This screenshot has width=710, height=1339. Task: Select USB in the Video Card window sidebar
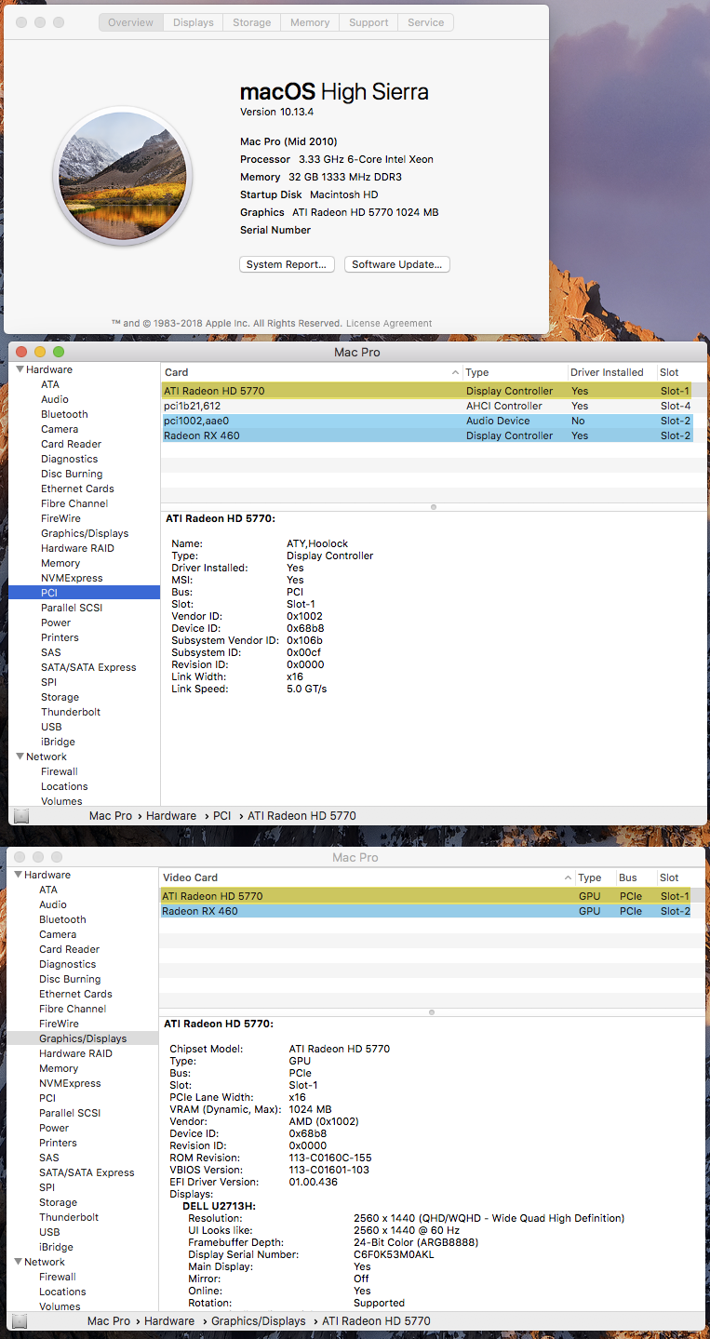[49, 1232]
